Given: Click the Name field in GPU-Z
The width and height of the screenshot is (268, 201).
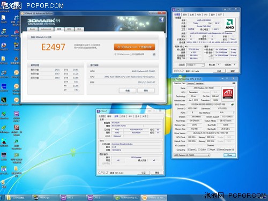Looking at the screenshot, I should [x=203, y=88].
